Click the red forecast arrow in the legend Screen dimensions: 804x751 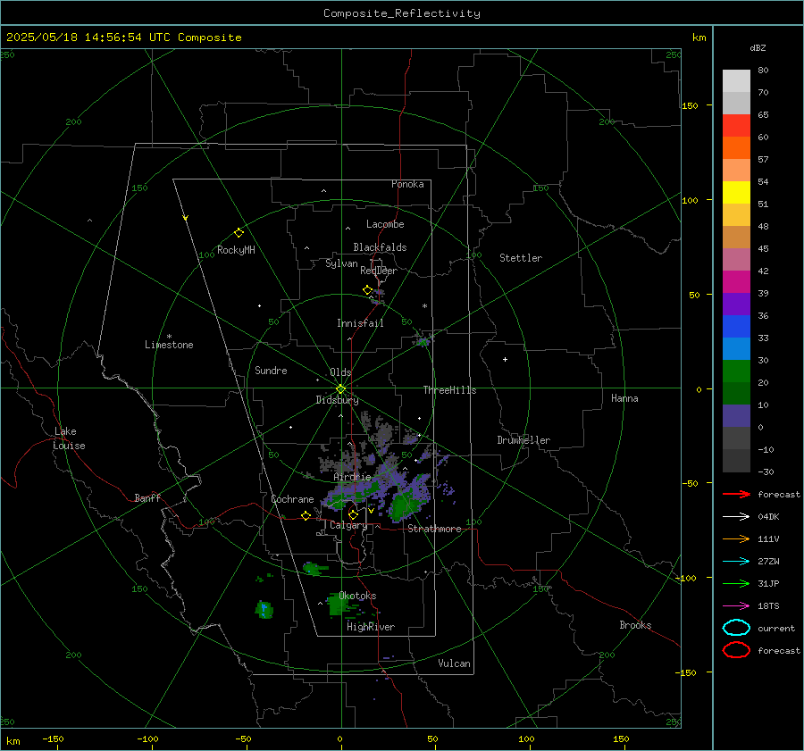(x=736, y=494)
